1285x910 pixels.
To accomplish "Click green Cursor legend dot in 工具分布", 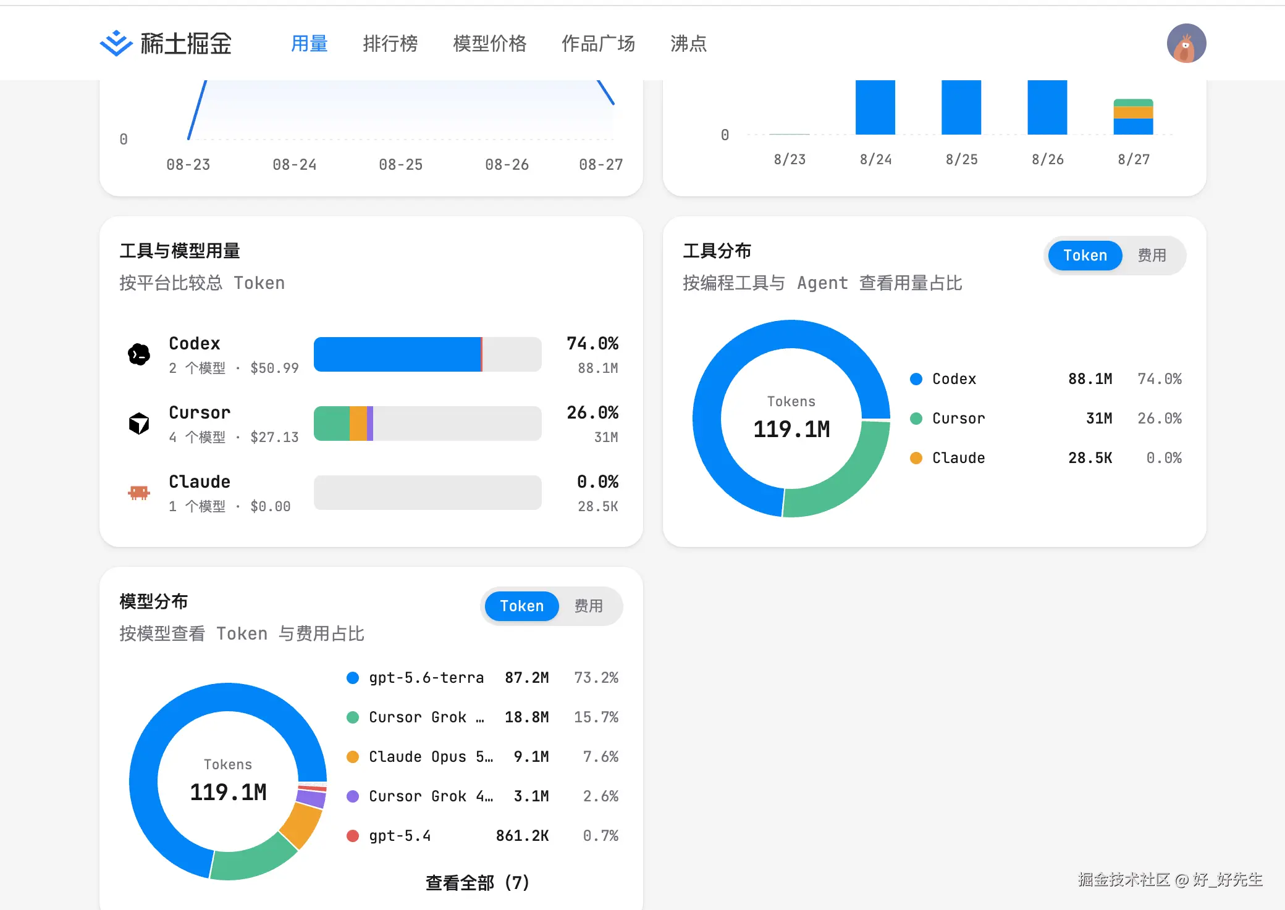I will (916, 419).
